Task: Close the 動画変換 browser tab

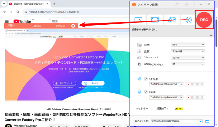Action: pyautogui.click(x=48, y=4)
